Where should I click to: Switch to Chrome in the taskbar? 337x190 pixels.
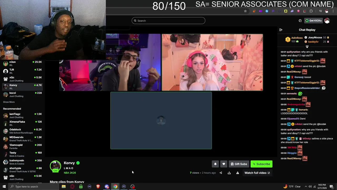[115, 187]
